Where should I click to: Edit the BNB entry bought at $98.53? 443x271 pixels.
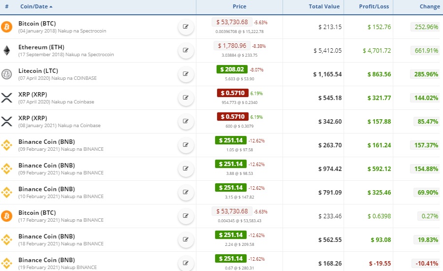[186, 169]
